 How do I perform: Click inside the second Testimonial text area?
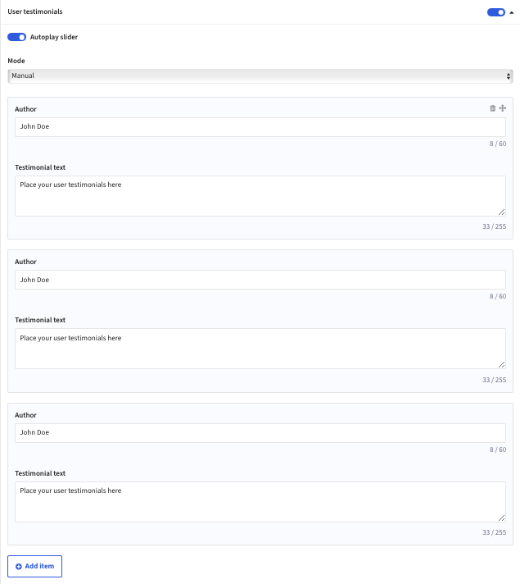coord(260,349)
